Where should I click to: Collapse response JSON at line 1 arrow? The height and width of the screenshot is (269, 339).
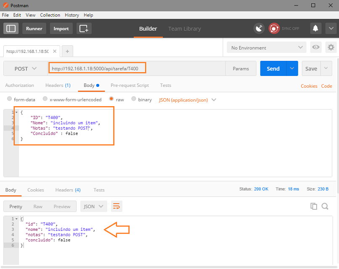(16, 219)
